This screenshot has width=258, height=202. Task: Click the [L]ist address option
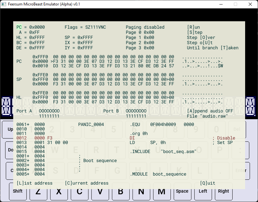[x=34, y=183]
